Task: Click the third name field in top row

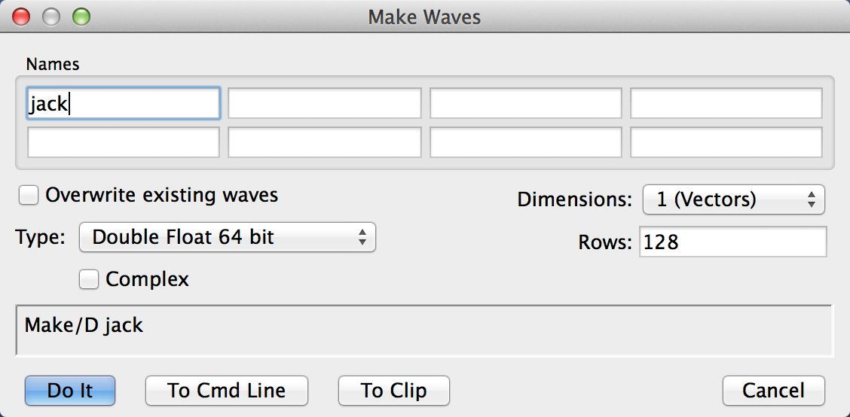Action: [x=525, y=104]
